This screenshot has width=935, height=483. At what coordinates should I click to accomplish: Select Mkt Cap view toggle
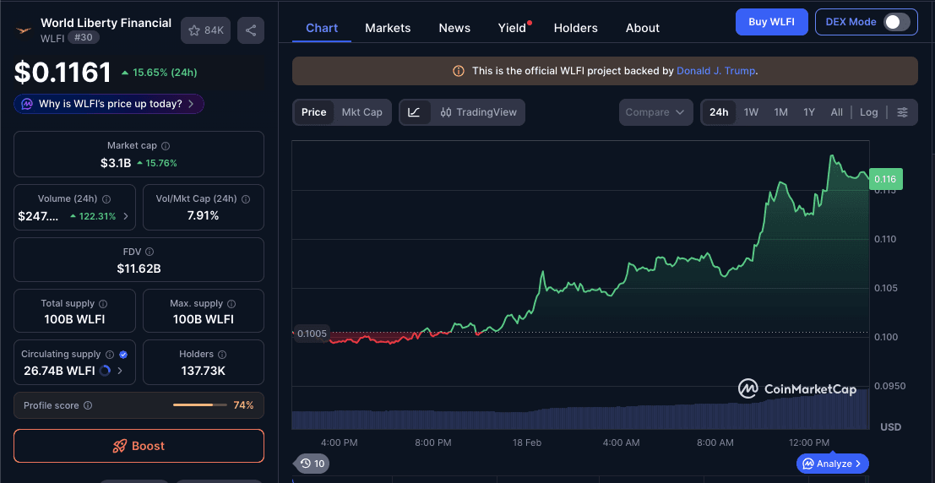[x=362, y=112]
